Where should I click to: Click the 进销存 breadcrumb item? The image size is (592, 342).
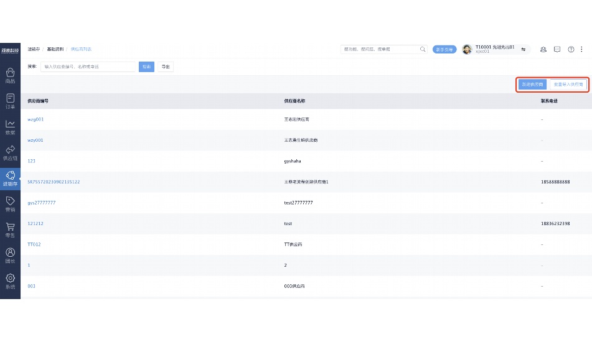tap(34, 49)
